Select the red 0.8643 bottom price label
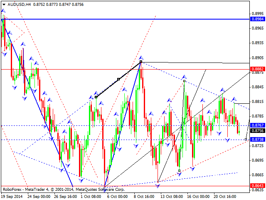Image resolution: width=266 pixels, height=200 pixels. [258, 185]
